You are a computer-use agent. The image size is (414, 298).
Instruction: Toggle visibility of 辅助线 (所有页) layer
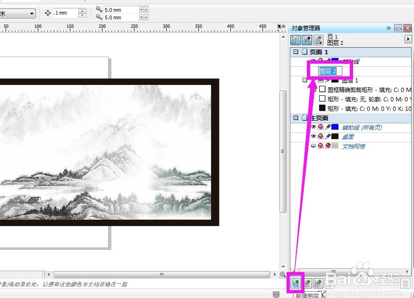click(313, 127)
